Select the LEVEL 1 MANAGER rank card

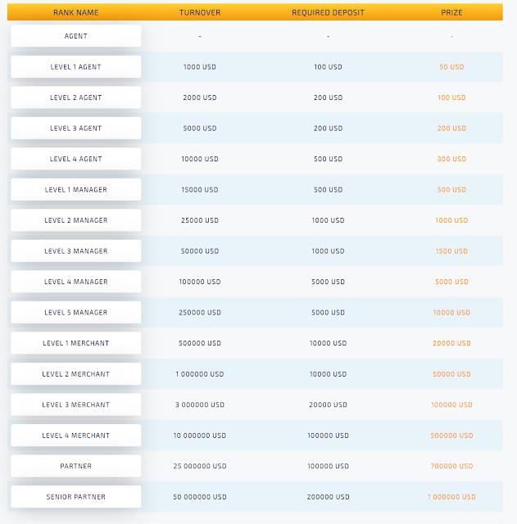[76, 189]
